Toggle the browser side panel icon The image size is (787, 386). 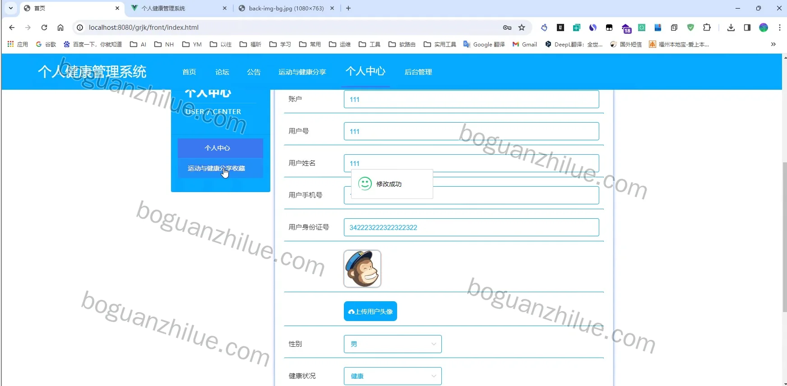747,28
